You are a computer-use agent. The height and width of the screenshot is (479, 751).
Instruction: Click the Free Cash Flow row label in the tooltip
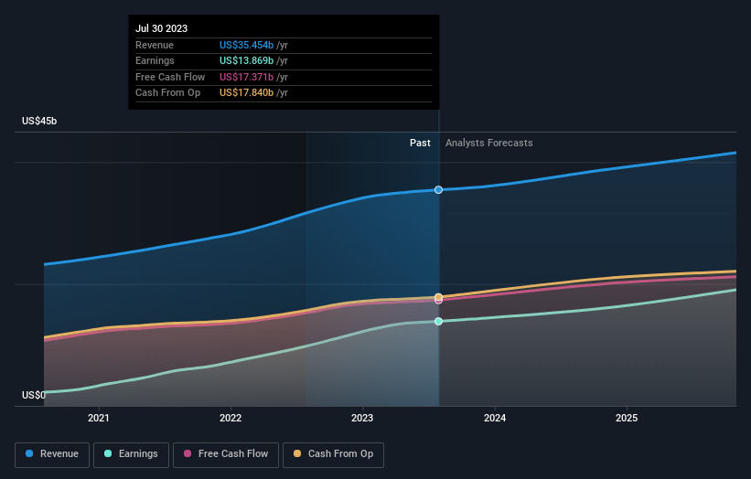(170, 77)
